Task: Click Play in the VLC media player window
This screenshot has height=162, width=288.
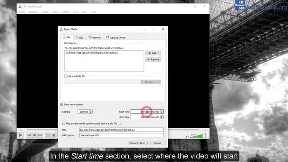Action: coord(21,135)
